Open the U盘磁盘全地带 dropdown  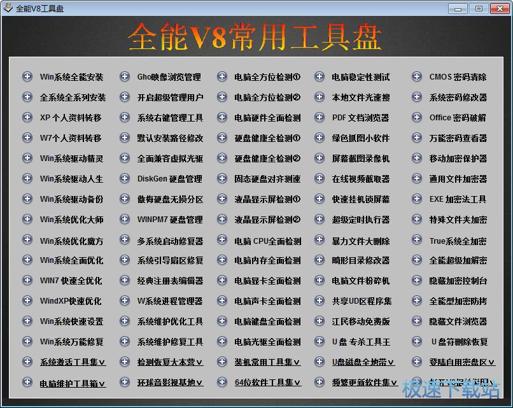[363, 362]
